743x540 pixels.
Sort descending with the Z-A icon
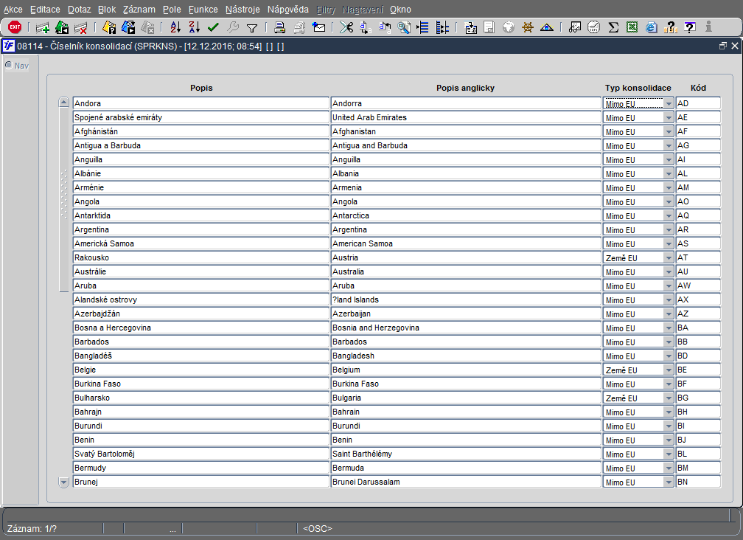(x=195, y=27)
